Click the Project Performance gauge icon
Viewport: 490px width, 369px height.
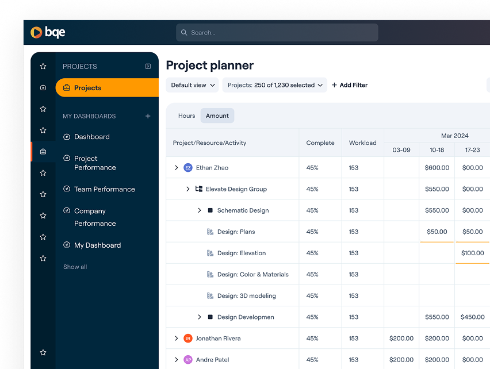click(67, 158)
